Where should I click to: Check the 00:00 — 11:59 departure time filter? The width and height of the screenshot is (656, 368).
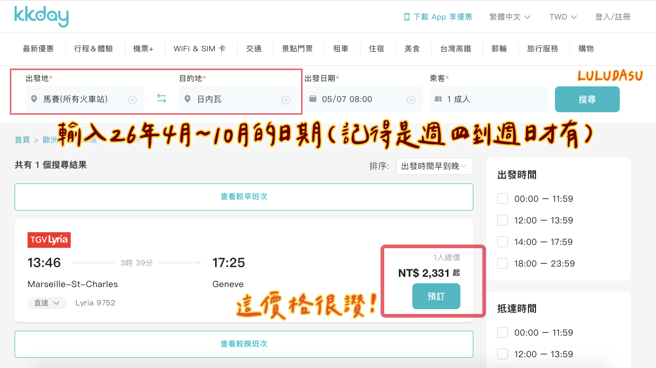pyautogui.click(x=503, y=199)
